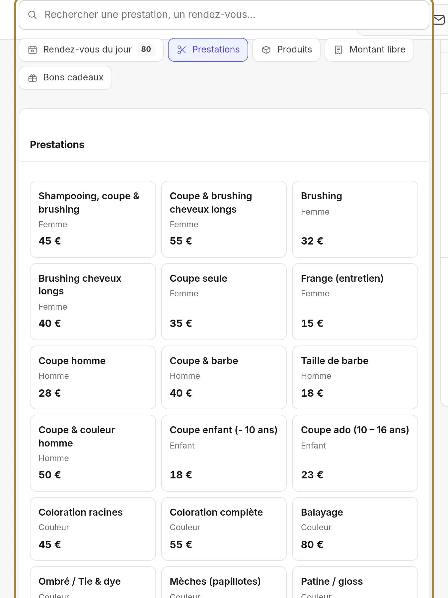Screen dimensions: 448x598
Task: Open the Rendez-vous du jour tab
Action: pos(91,50)
